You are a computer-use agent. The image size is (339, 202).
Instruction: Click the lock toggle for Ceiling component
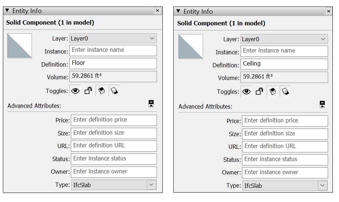259,92
